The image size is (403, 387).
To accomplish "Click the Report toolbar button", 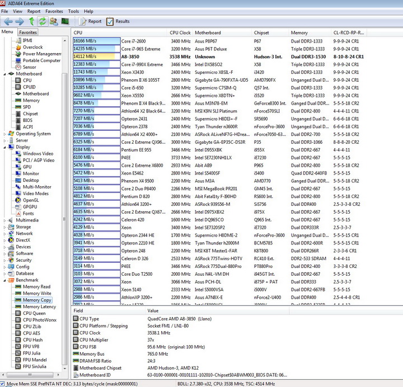I will pyautogui.click(x=90, y=21).
